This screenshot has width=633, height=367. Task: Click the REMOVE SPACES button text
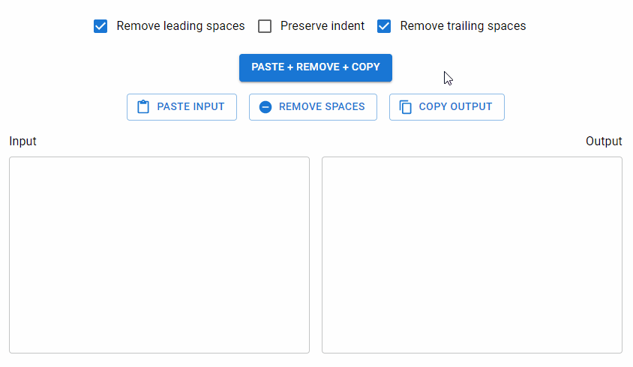pyautogui.click(x=322, y=106)
